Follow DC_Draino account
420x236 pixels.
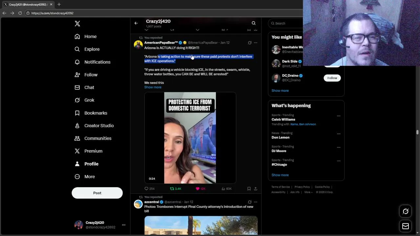[332, 78]
